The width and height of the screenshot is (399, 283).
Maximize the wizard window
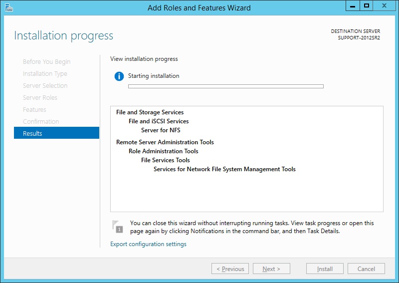coord(367,5)
